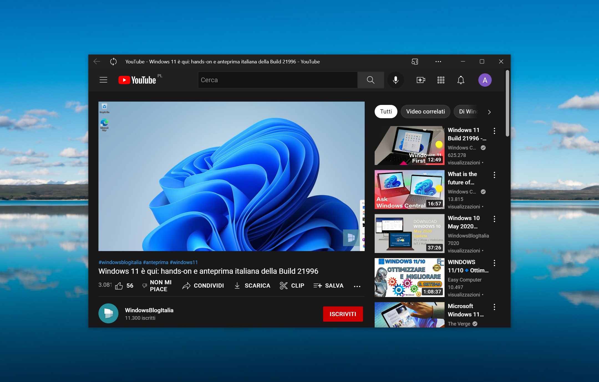Open the notifications bell
The image size is (599, 382).
click(x=461, y=80)
